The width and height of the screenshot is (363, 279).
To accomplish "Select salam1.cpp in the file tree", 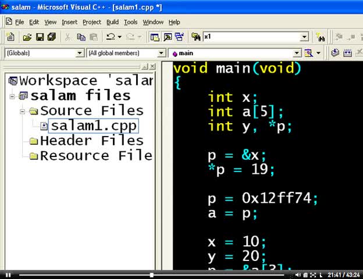I will click(93, 126).
